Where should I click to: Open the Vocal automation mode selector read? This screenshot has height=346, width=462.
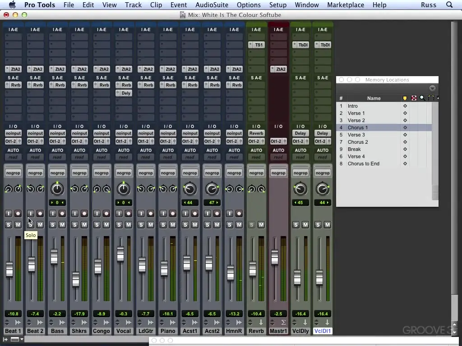pyautogui.click(x=124, y=157)
